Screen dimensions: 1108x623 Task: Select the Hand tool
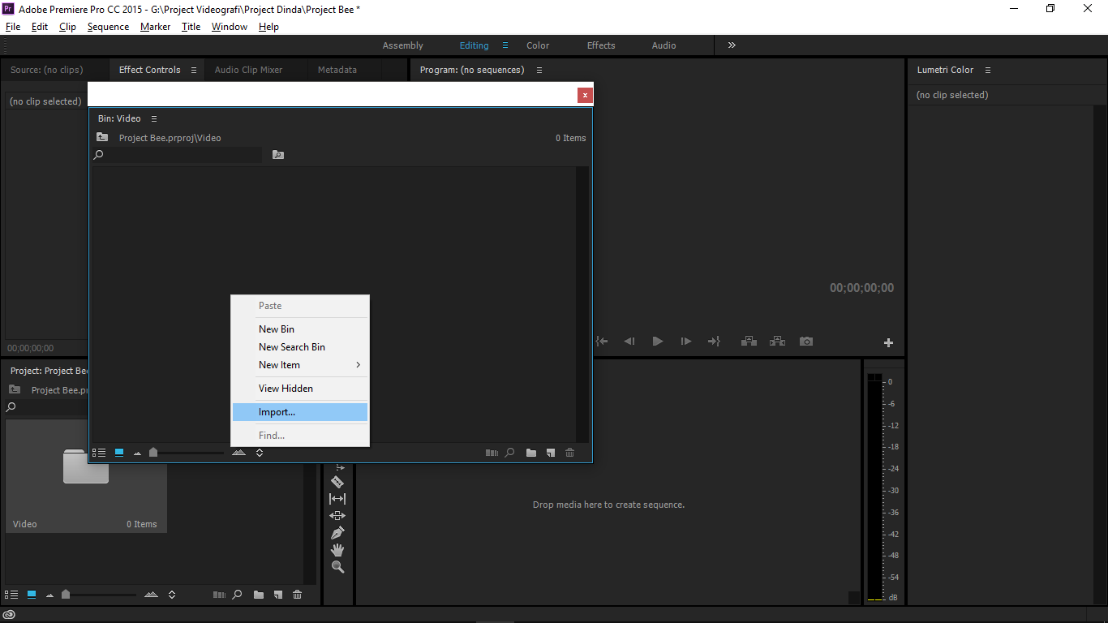337,550
